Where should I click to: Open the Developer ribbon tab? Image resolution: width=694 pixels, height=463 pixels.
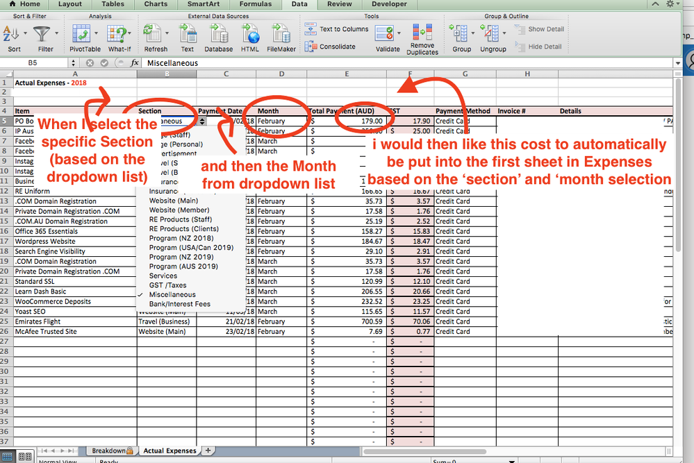tap(389, 5)
